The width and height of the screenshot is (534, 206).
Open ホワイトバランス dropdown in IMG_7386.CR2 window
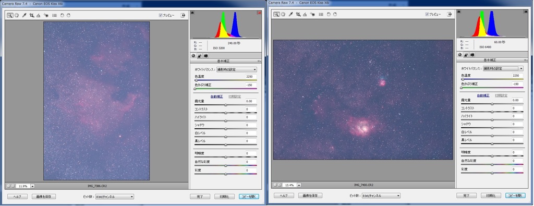(x=237, y=69)
